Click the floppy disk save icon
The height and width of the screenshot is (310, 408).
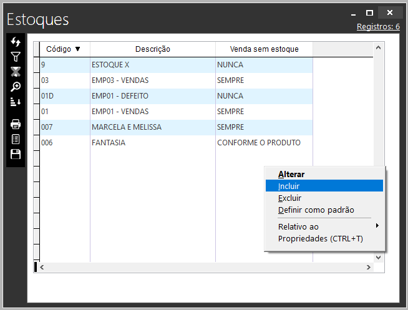(16, 154)
